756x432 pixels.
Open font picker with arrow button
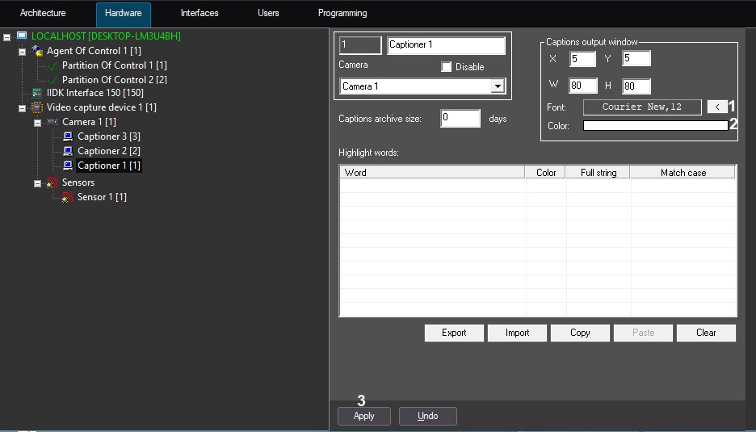pos(716,107)
